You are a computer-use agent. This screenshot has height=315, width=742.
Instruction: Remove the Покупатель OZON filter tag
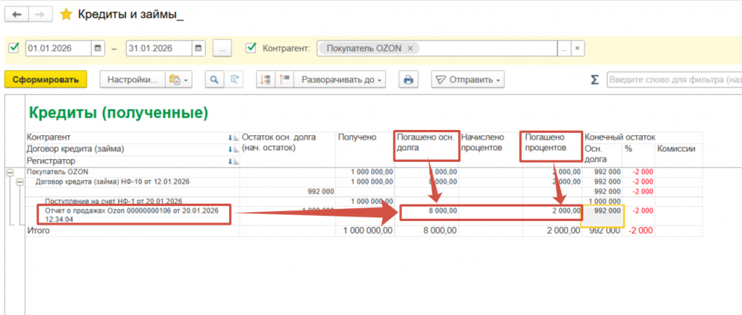point(410,48)
